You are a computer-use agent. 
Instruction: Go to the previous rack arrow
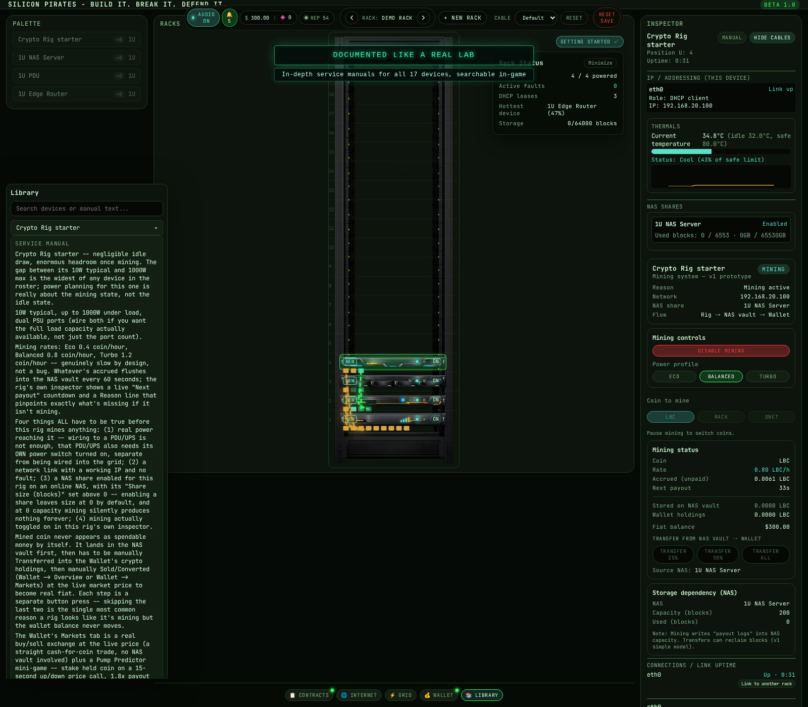(352, 18)
